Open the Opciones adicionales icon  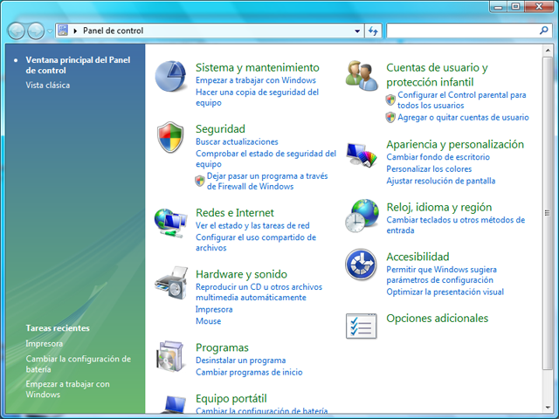tap(362, 326)
